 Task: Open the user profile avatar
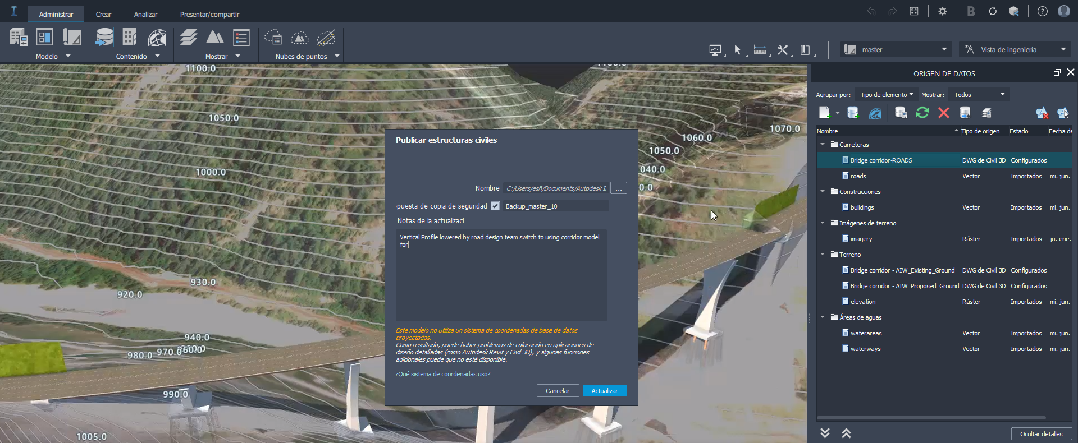(1064, 11)
